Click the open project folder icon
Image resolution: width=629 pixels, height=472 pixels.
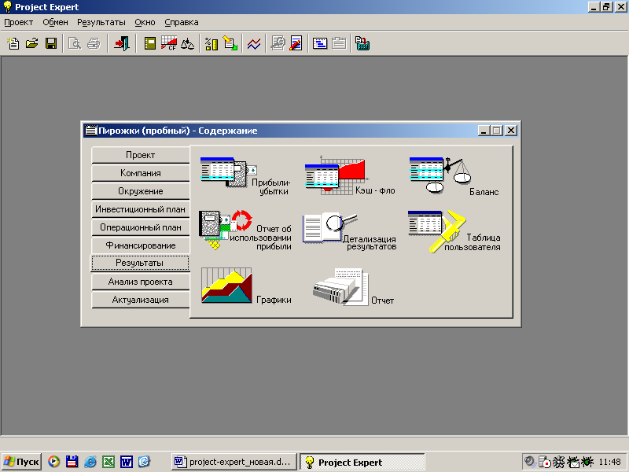click(32, 43)
